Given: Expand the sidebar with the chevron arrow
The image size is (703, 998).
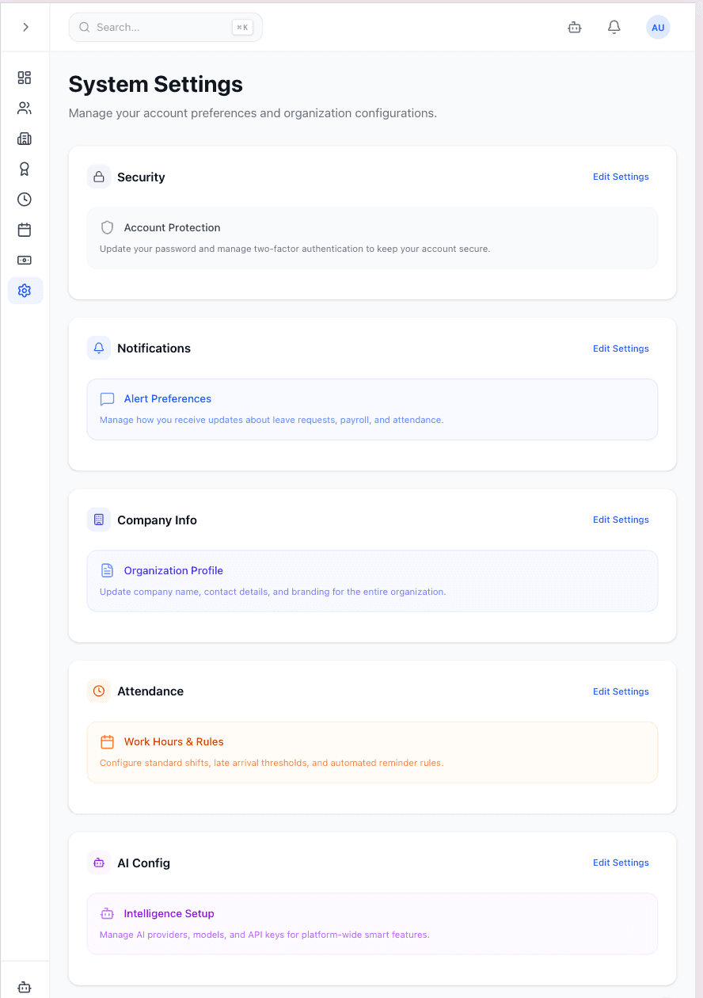Looking at the screenshot, I should click(25, 27).
